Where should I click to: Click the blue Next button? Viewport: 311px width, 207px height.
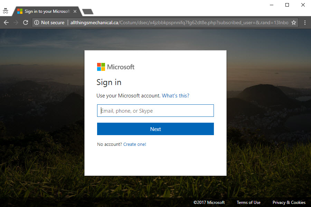155,129
